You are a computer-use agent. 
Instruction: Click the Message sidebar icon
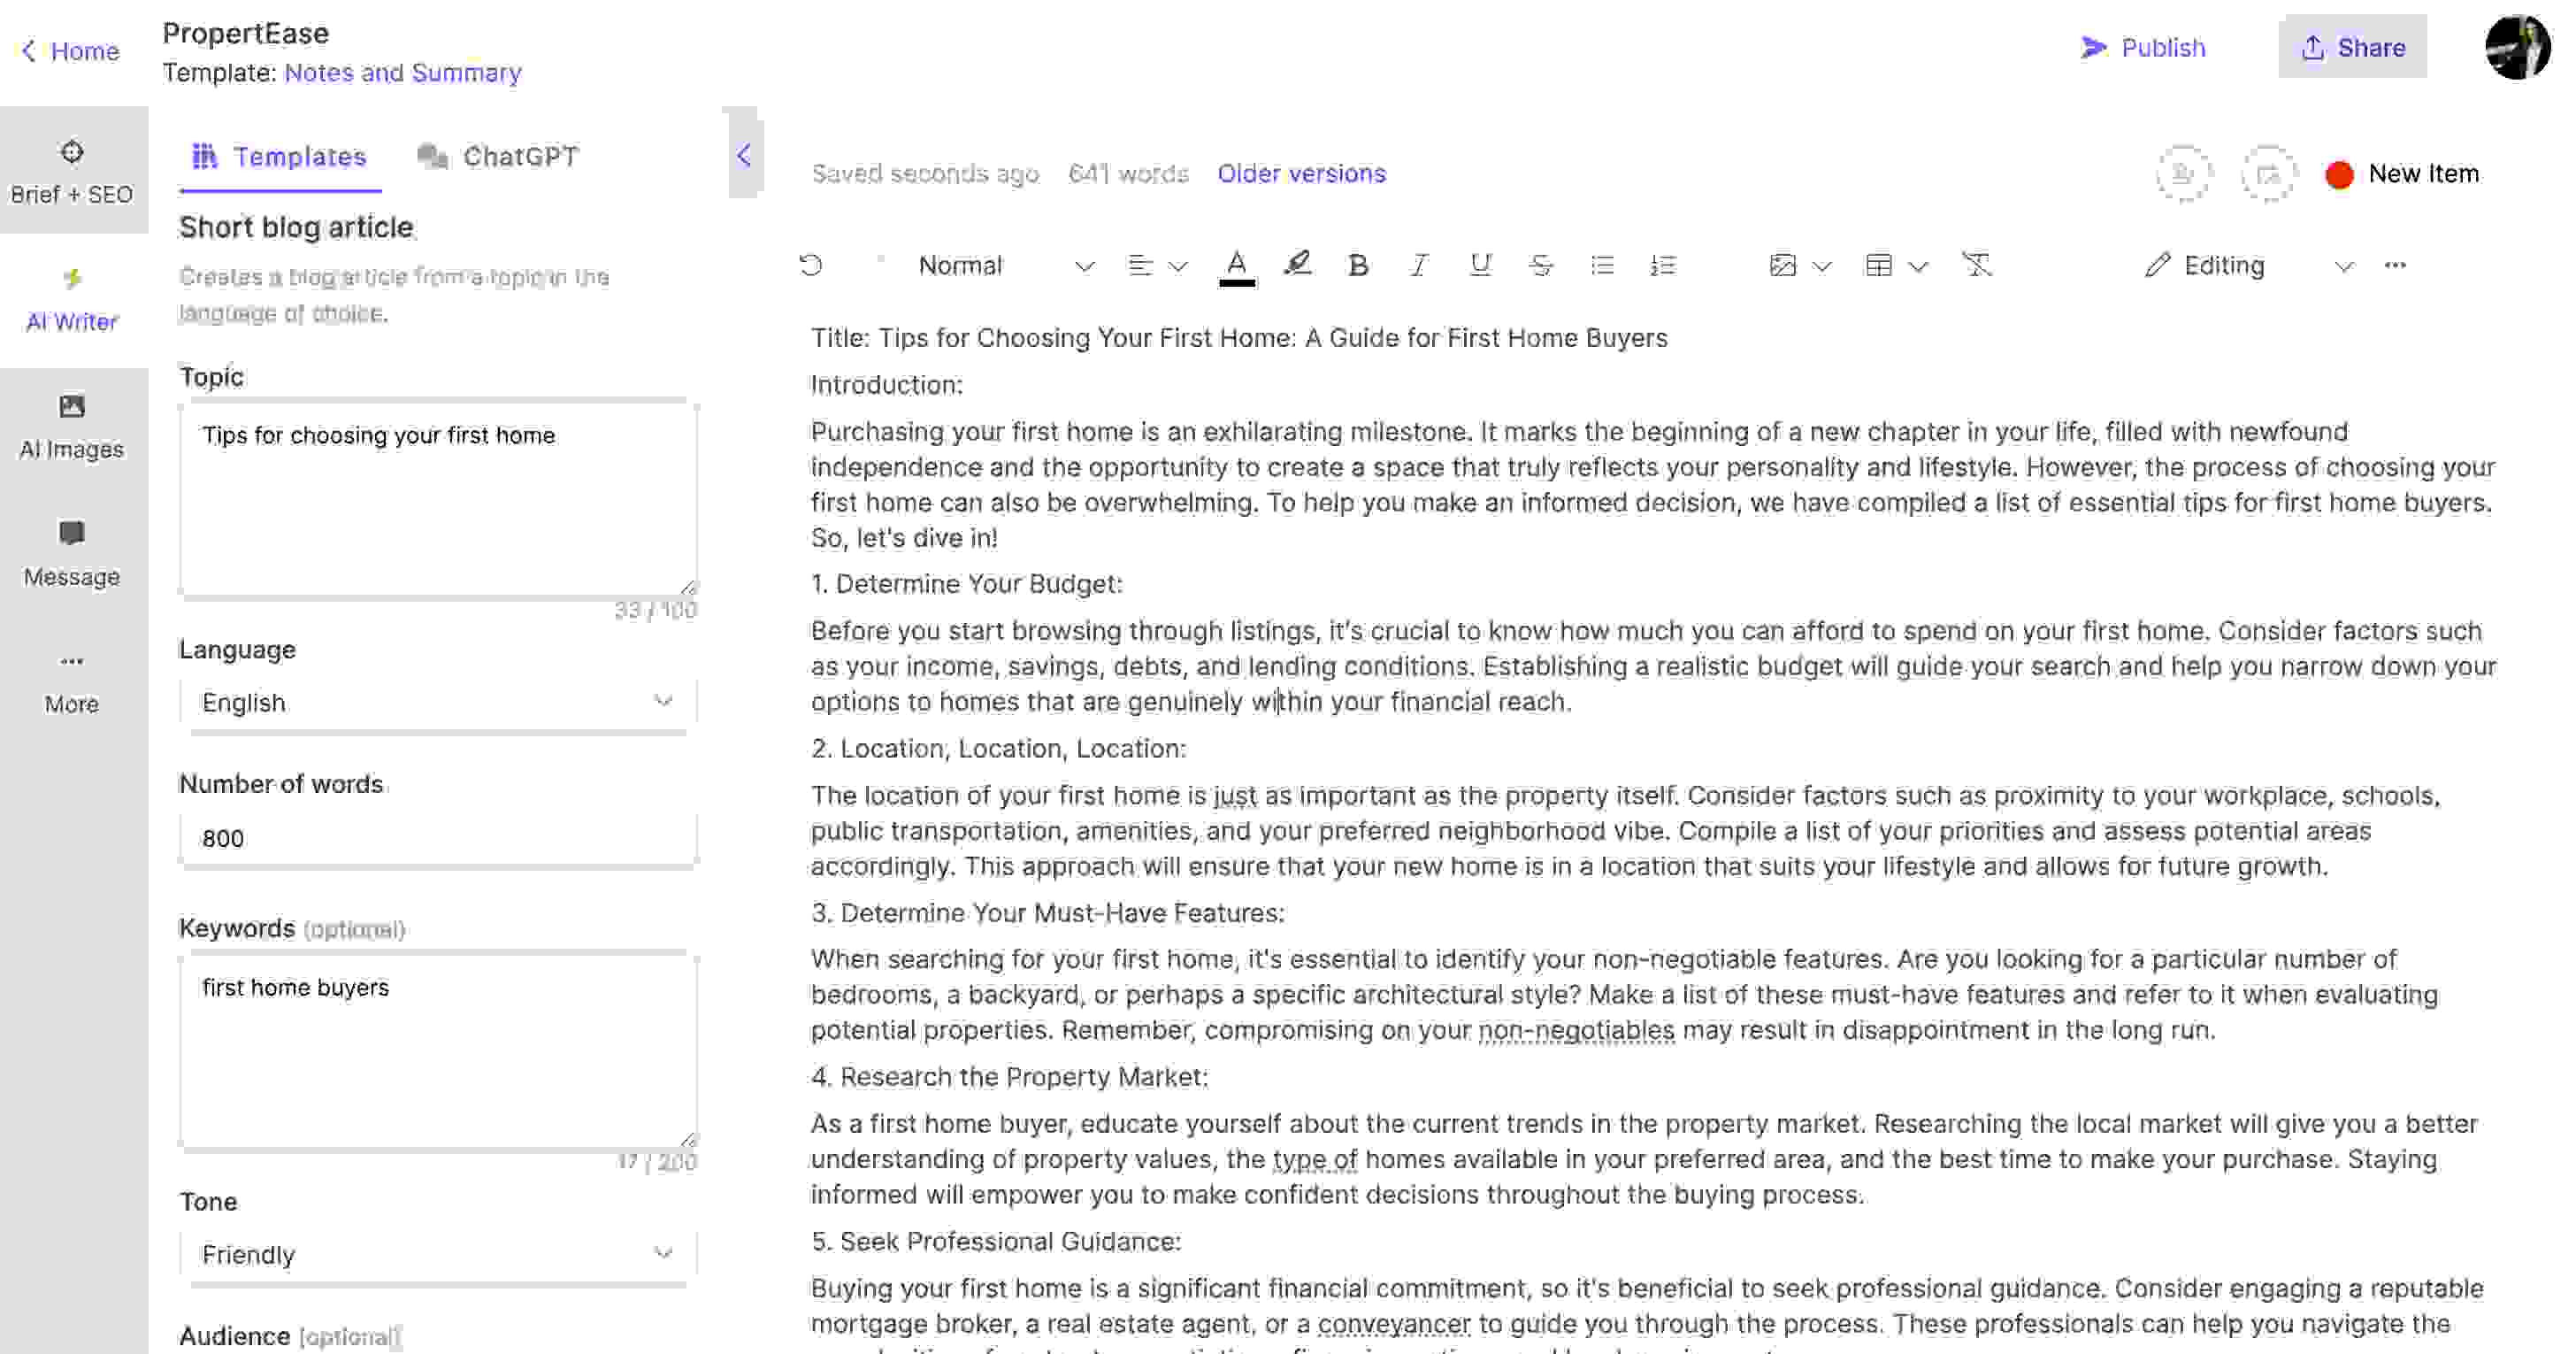(x=72, y=532)
